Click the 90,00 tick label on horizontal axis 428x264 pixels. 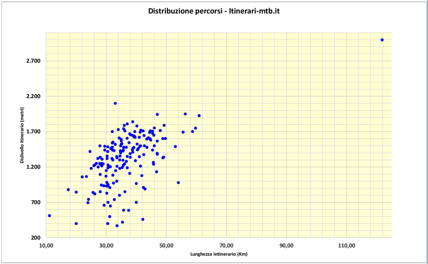pyautogui.click(x=286, y=245)
